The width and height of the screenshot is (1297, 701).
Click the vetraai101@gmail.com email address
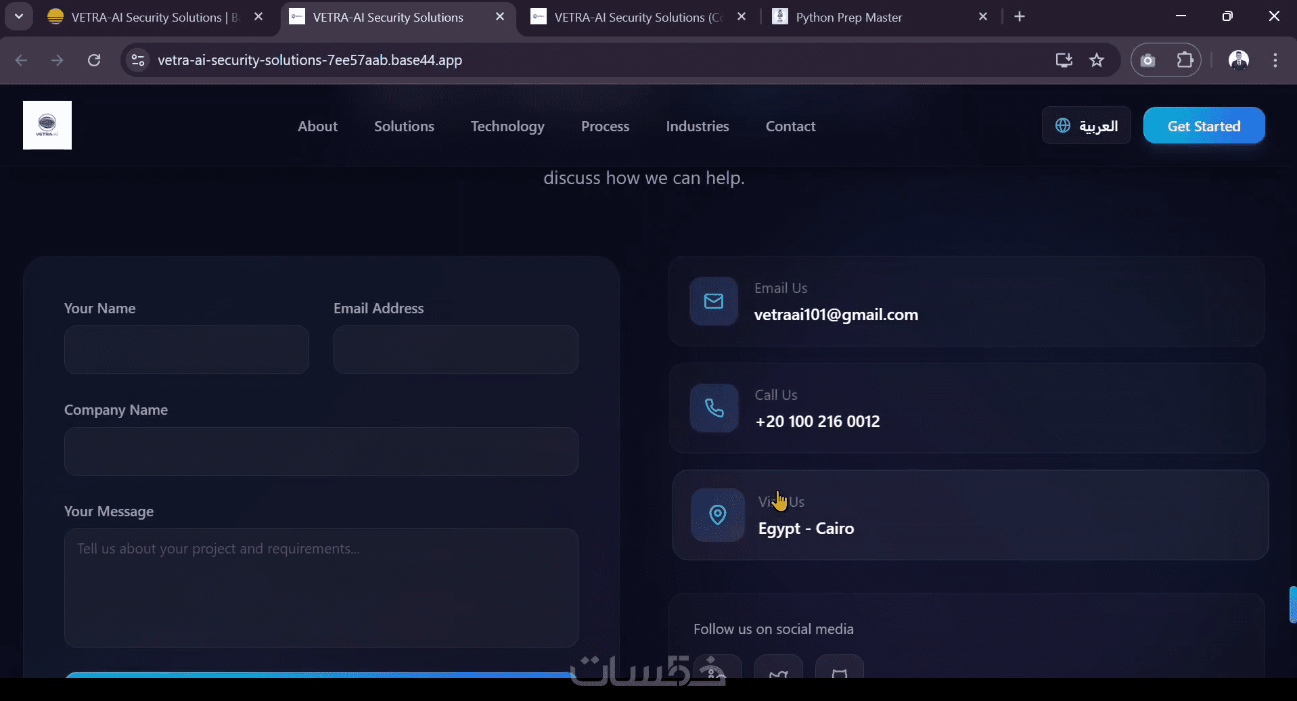coord(836,315)
